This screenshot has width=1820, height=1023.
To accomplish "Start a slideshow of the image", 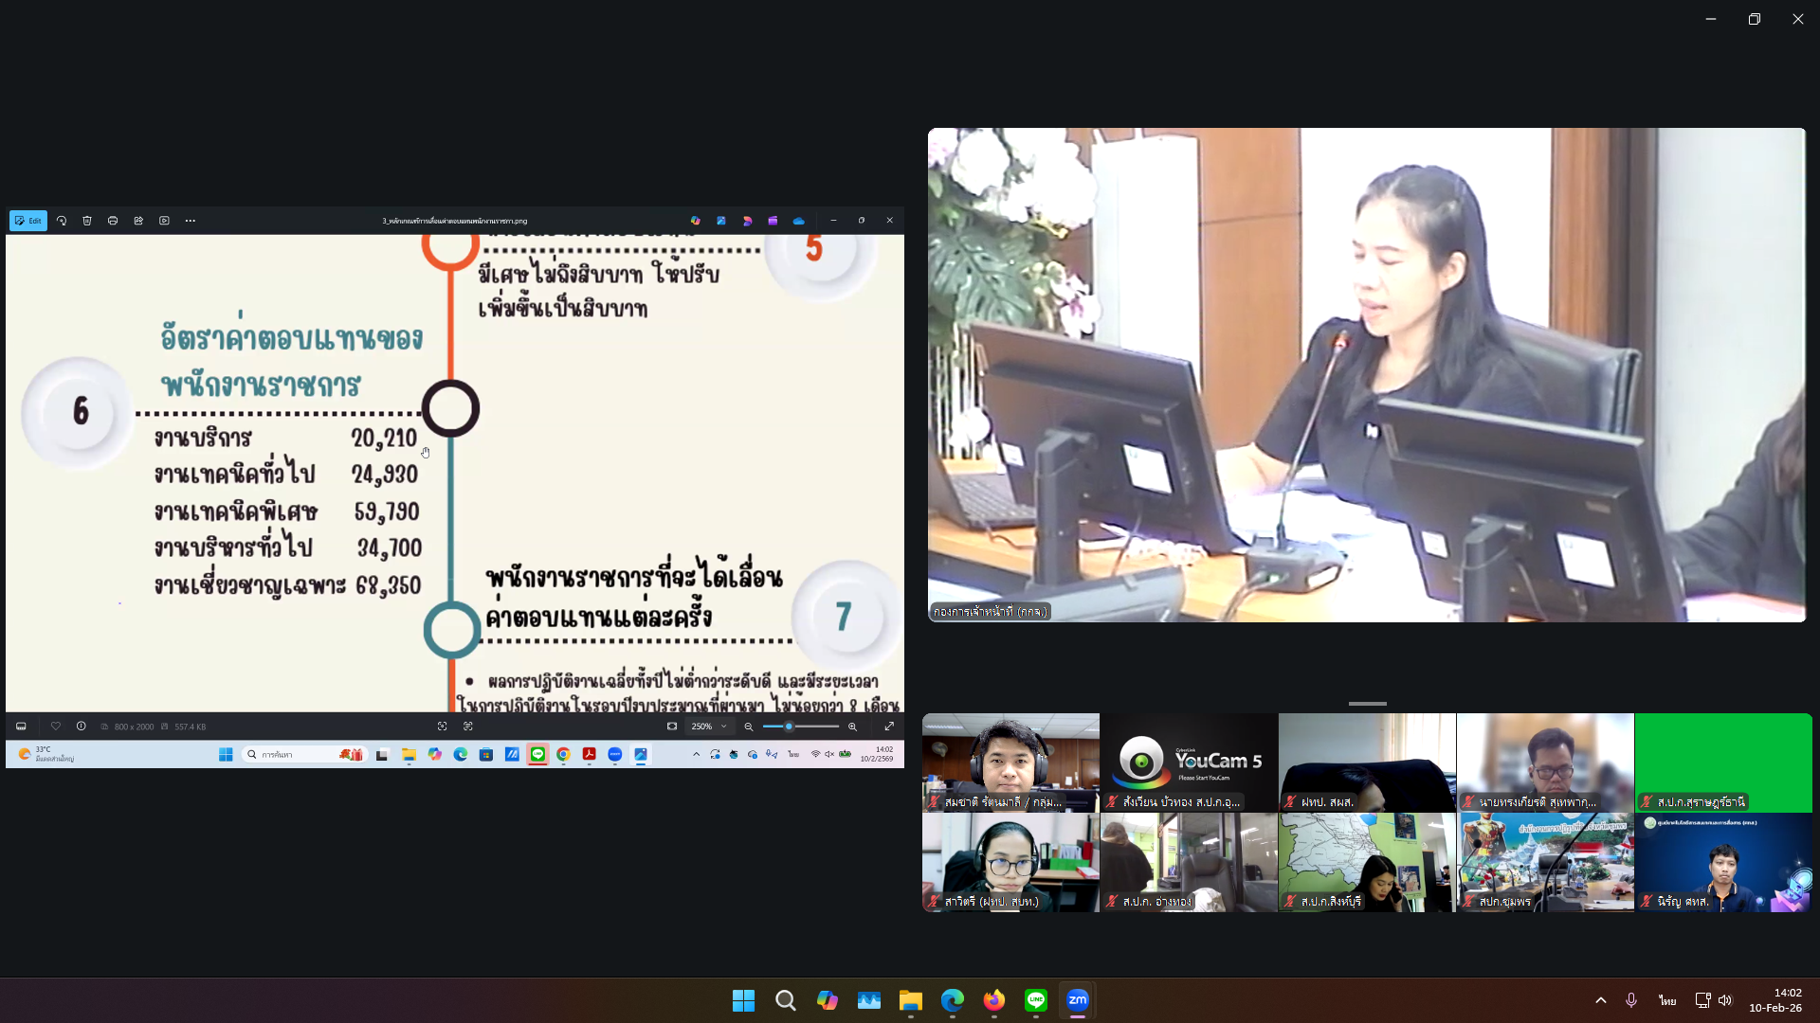I will (164, 221).
